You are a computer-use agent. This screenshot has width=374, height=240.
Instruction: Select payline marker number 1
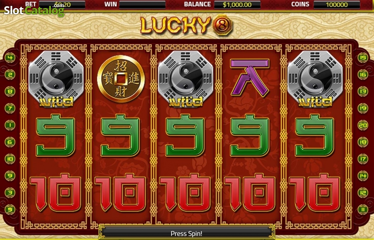coord(10,125)
